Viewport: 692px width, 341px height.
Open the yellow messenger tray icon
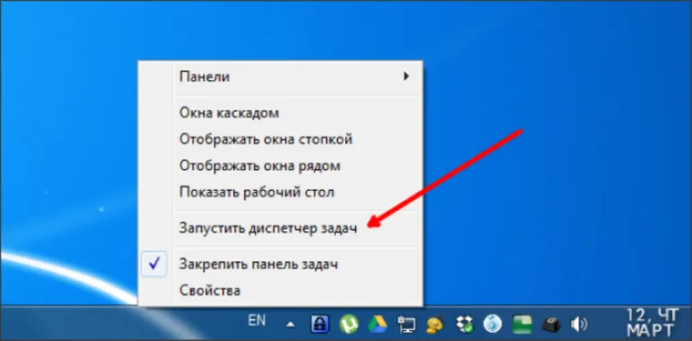(434, 325)
